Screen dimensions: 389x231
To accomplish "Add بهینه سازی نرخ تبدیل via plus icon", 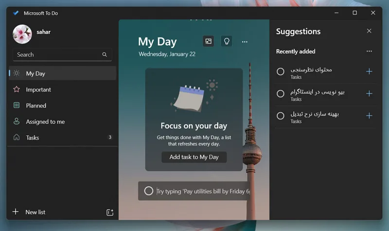I will tap(369, 116).
